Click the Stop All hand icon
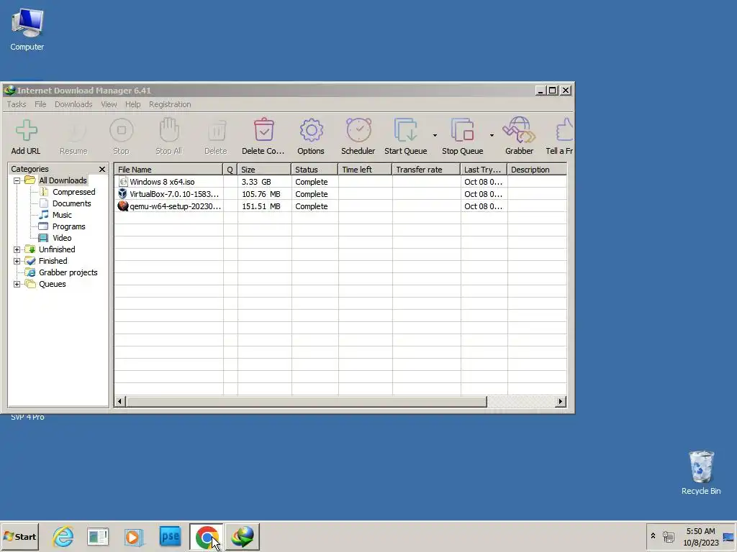This screenshot has width=737, height=552. point(168,129)
